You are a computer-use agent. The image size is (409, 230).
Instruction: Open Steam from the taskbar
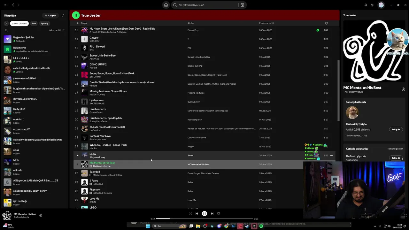pos(247,226)
